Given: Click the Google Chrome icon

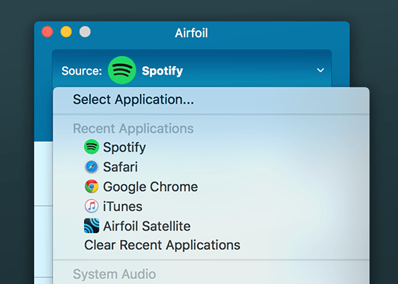Looking at the screenshot, I should 92,186.
